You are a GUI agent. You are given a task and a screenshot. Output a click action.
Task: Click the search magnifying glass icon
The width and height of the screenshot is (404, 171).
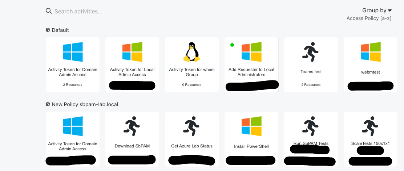[x=49, y=11]
